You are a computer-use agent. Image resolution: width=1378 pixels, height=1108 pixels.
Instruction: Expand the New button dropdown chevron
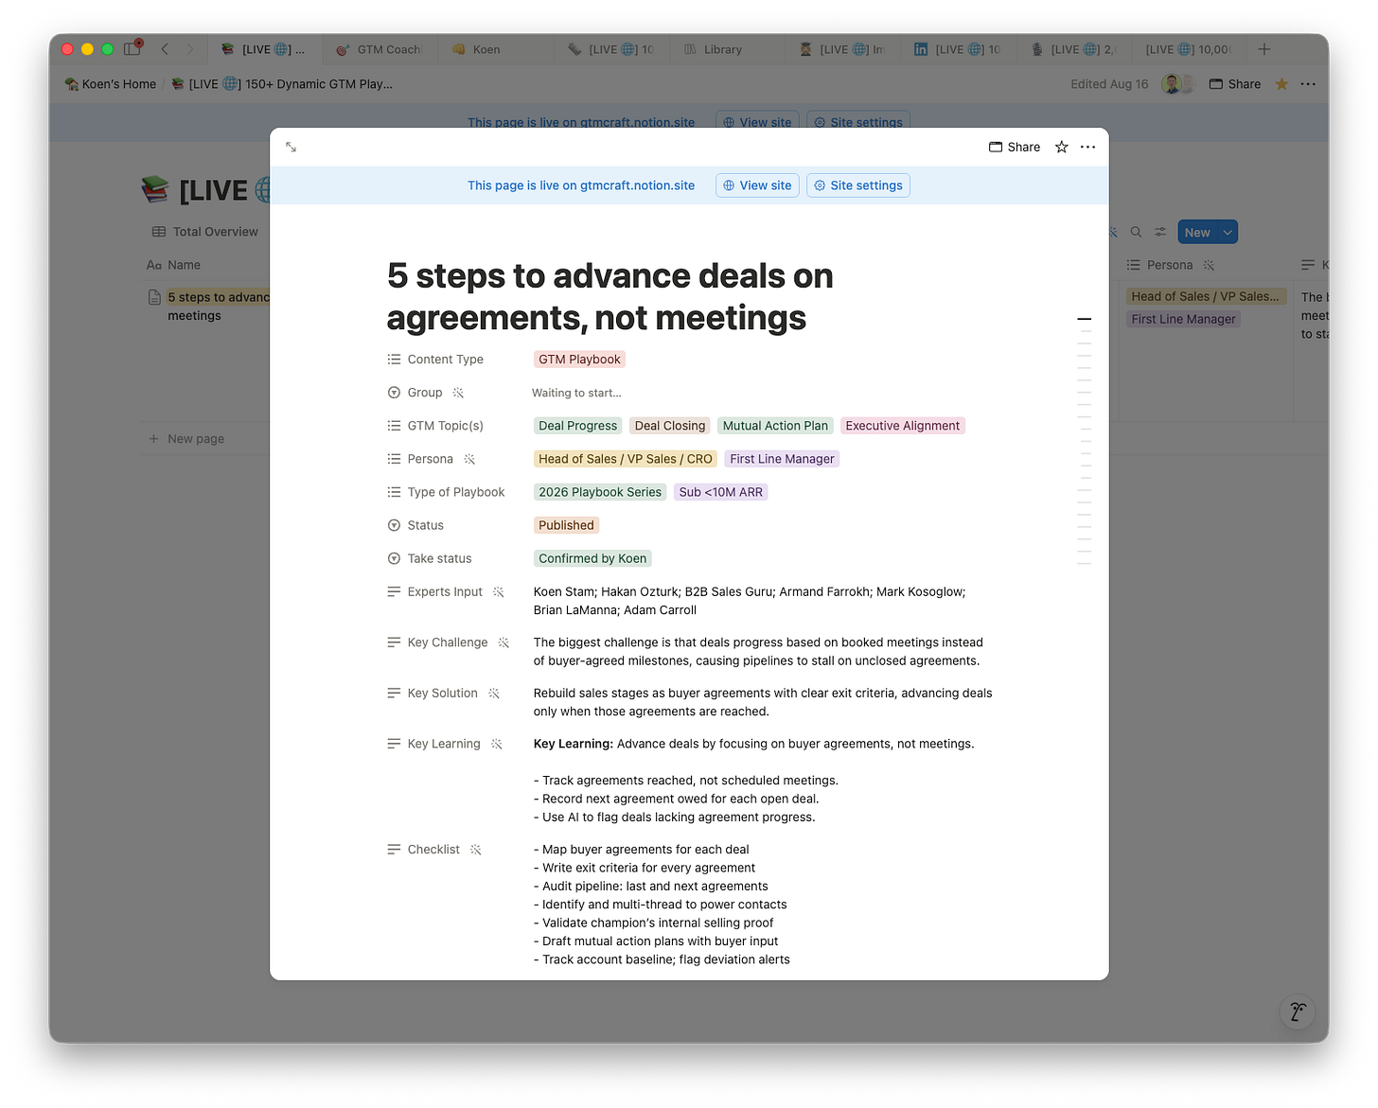(x=1228, y=232)
